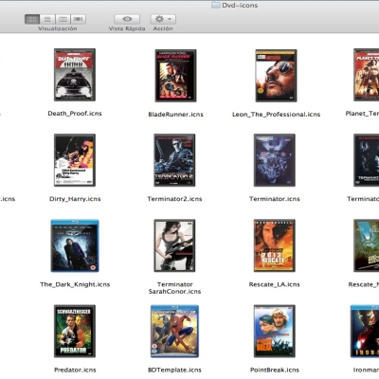Click the Death_Proof.icns file name
The width and height of the screenshot is (379, 379).
(75, 114)
